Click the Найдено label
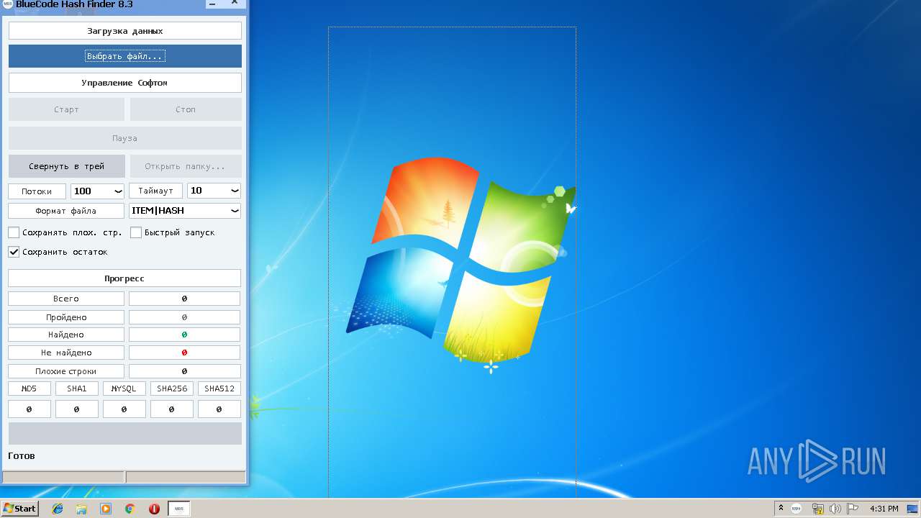 [66, 335]
